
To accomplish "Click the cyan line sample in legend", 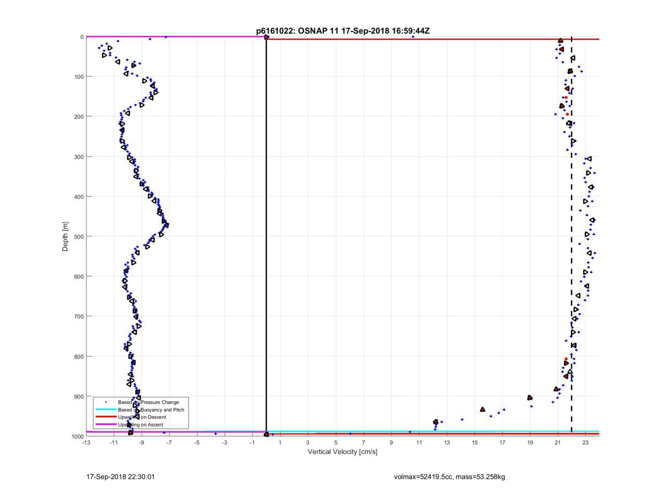I will (105, 410).
